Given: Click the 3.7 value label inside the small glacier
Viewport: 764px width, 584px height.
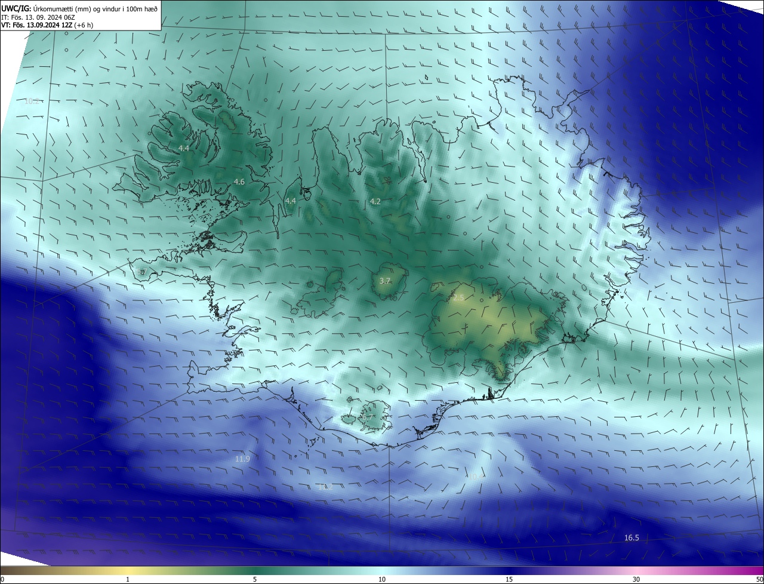Looking at the screenshot, I should coord(385,281).
